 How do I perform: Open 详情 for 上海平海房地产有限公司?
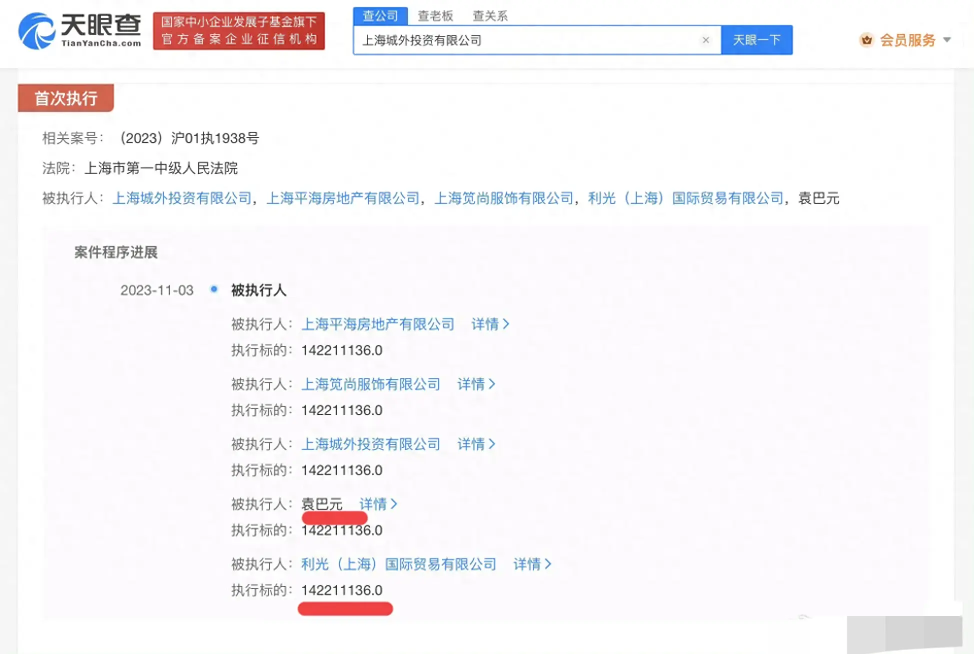click(x=490, y=324)
